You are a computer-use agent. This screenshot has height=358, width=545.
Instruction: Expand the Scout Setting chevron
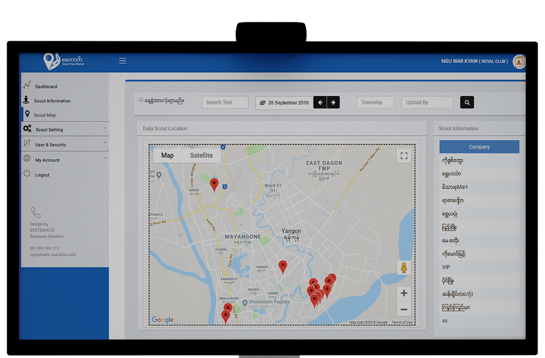click(x=105, y=128)
